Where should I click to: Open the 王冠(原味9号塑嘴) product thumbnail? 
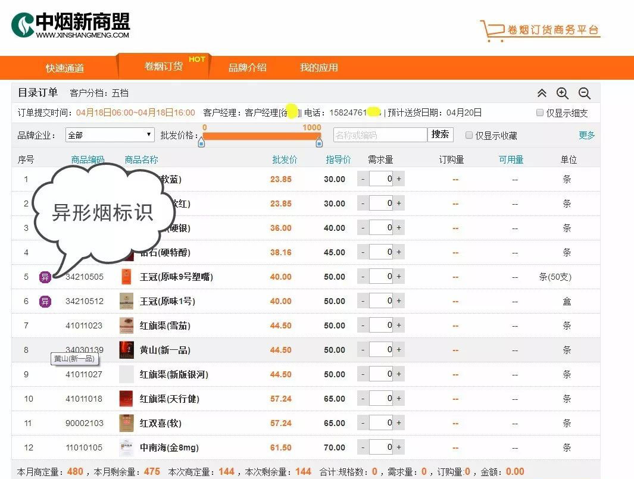pyautogui.click(x=127, y=277)
